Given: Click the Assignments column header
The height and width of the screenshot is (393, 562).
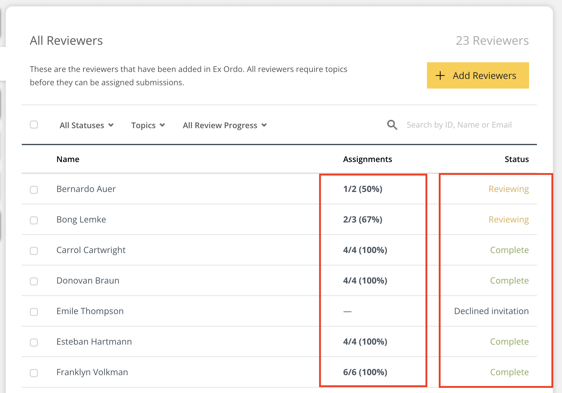Looking at the screenshot, I should pos(367,159).
